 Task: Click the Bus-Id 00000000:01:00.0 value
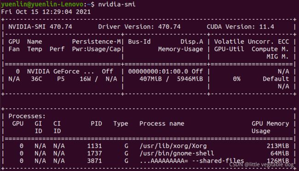(x=158, y=72)
